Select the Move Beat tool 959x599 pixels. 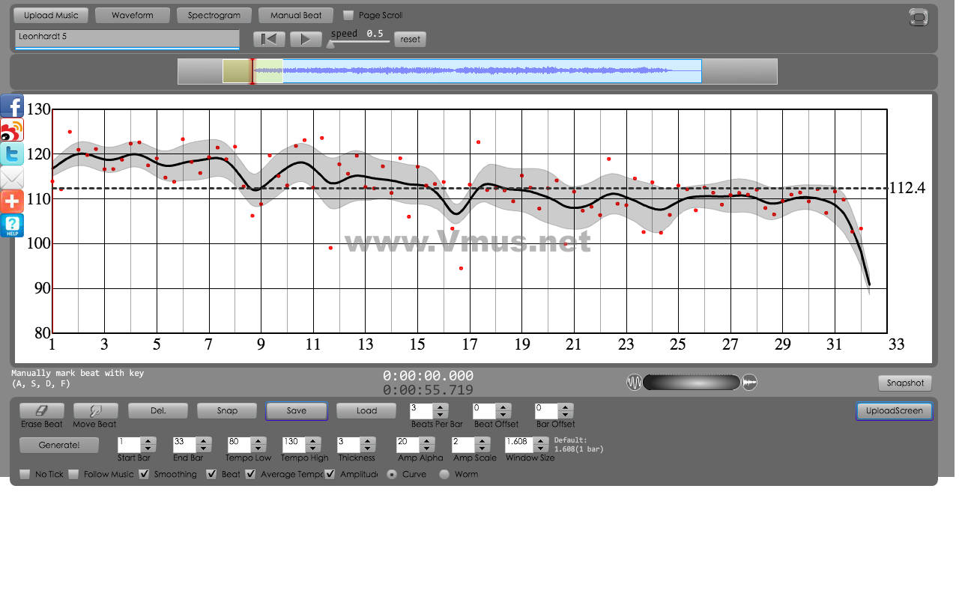click(94, 410)
